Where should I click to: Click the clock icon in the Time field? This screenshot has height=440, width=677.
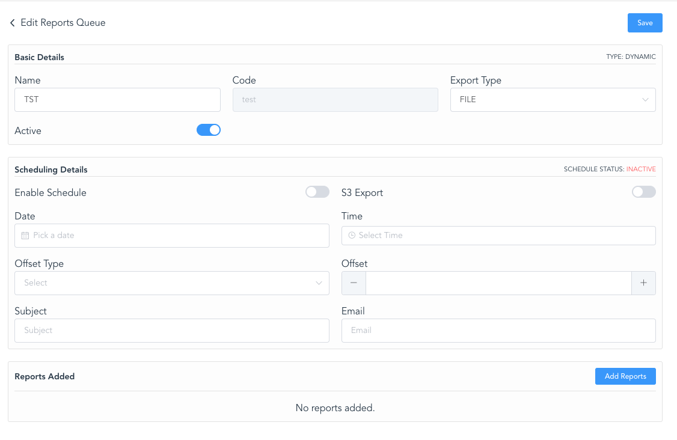coord(352,236)
